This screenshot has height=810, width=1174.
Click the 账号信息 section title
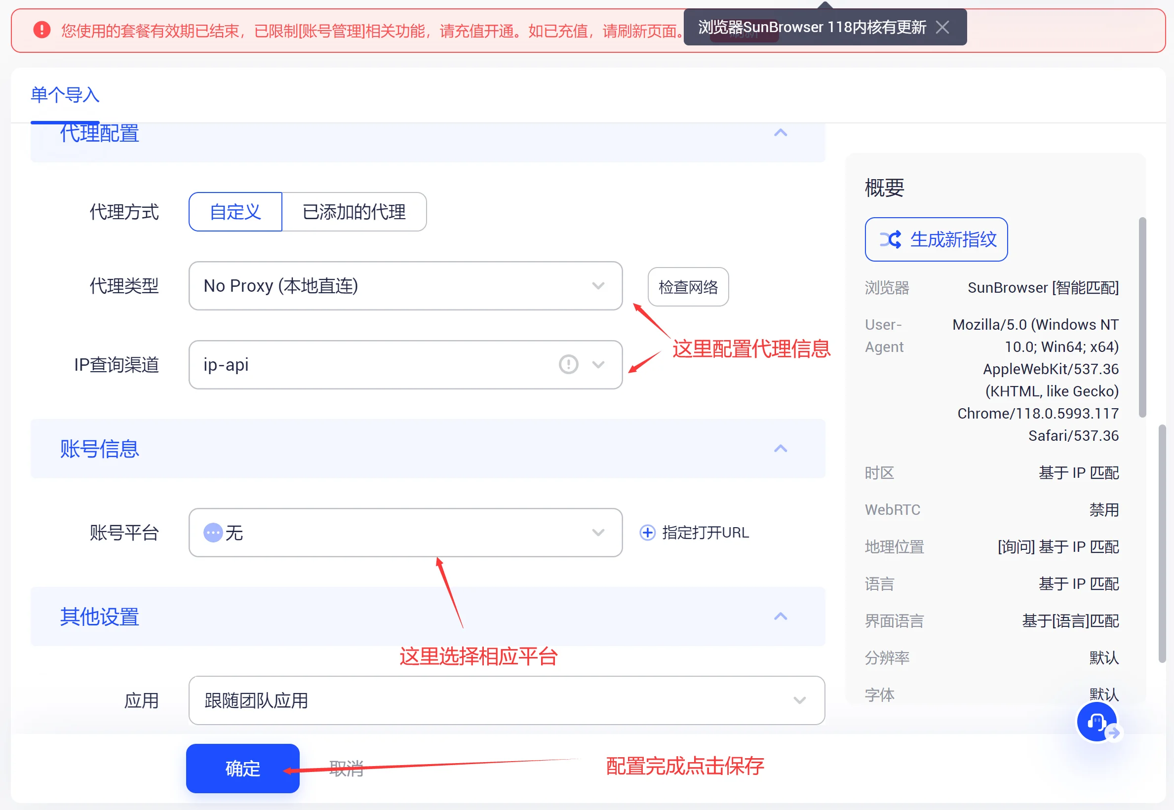(x=100, y=449)
